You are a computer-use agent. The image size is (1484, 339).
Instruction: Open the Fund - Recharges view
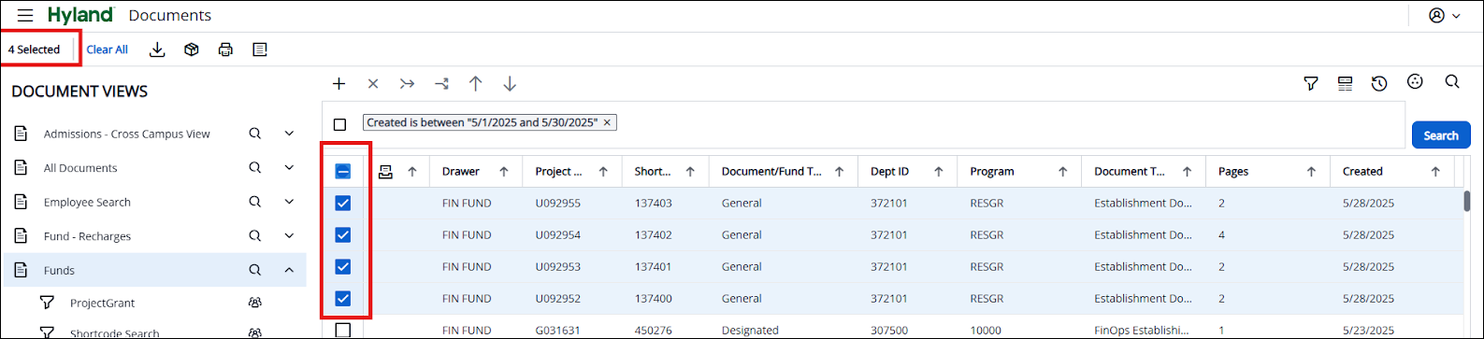click(x=87, y=236)
